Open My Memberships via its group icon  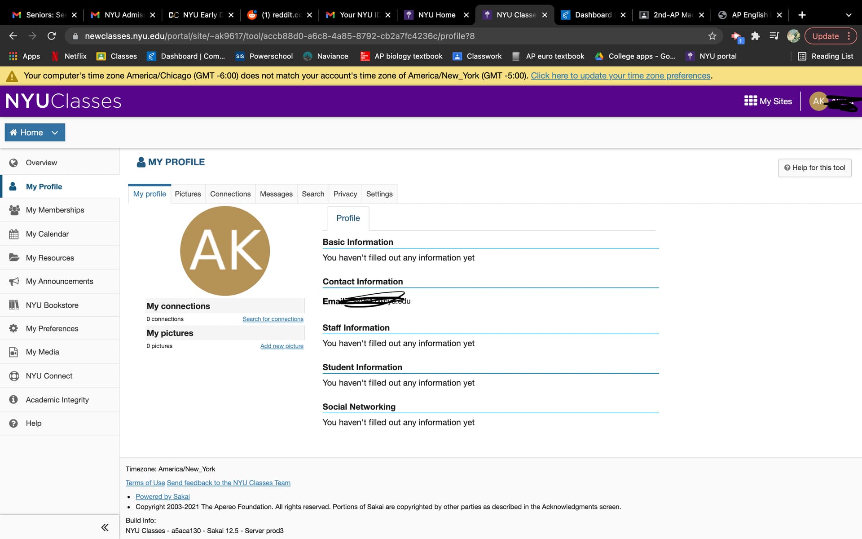(14, 210)
